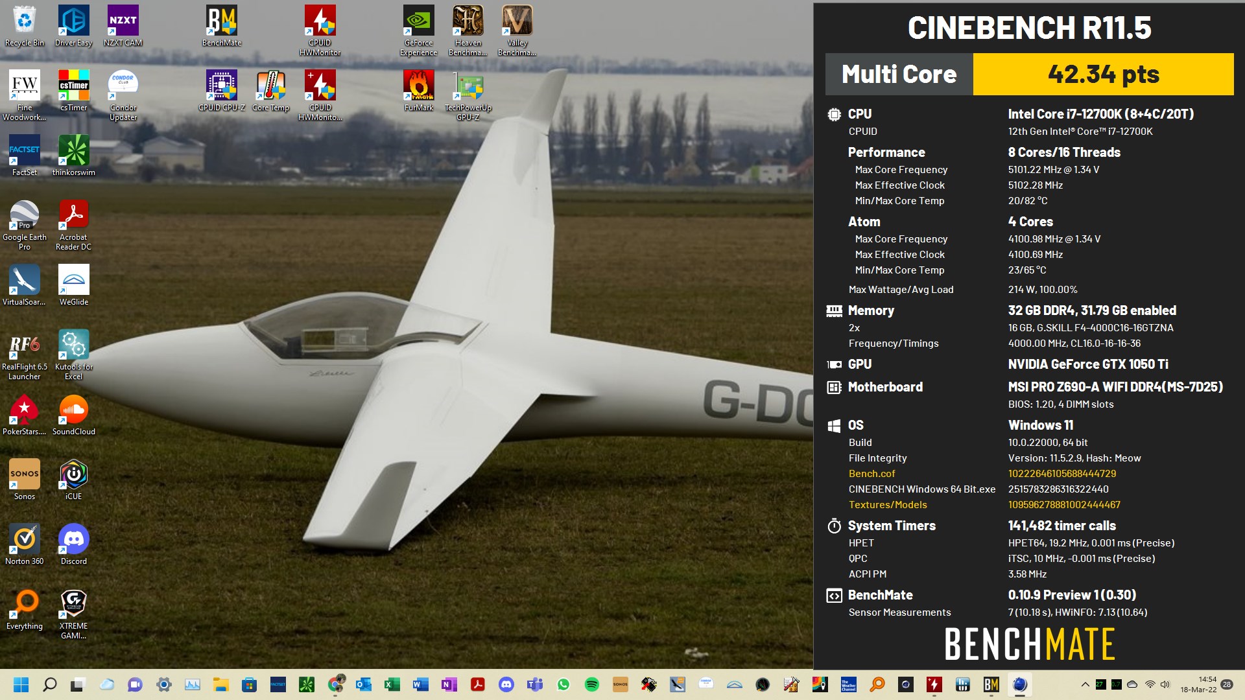The image size is (1245, 700).
Task: Open Wi-Fi network settings in system tray
Action: click(x=1150, y=684)
